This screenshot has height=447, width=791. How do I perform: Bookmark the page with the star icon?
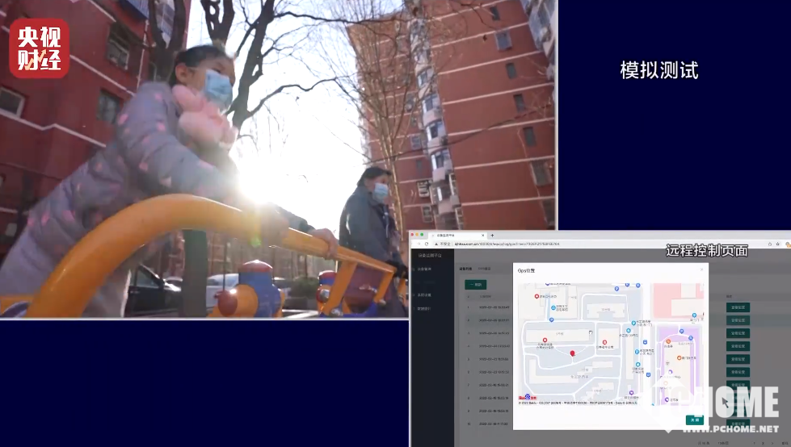click(779, 244)
